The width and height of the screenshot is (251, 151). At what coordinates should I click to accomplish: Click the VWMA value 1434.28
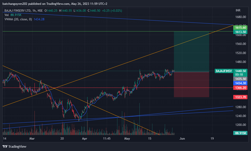click(39, 19)
